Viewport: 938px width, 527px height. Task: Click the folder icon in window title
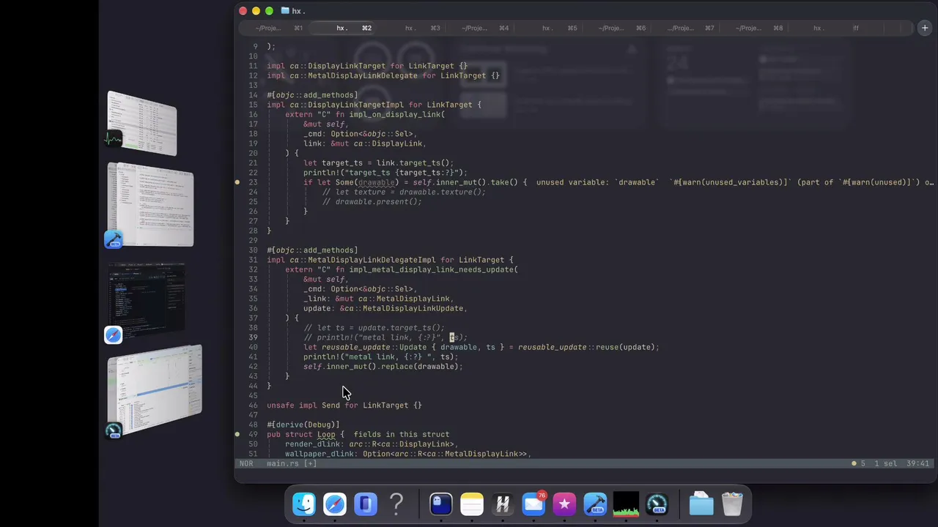(285, 11)
